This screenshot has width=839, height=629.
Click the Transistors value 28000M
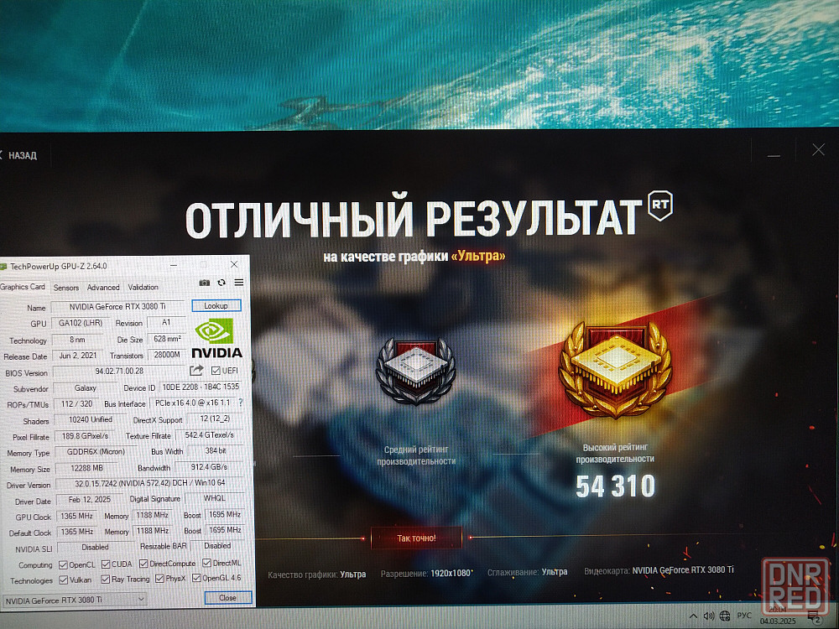point(168,355)
